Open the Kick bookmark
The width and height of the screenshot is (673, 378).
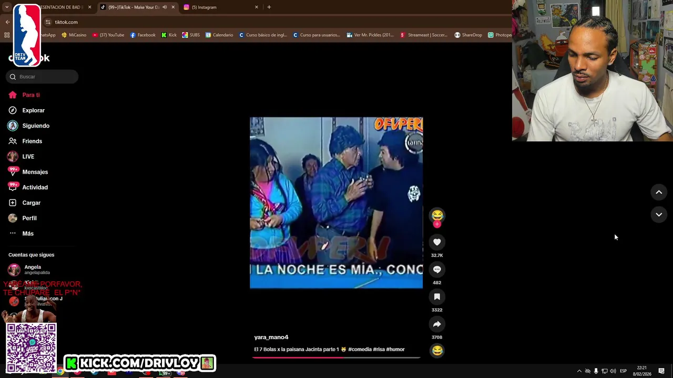[x=169, y=35]
